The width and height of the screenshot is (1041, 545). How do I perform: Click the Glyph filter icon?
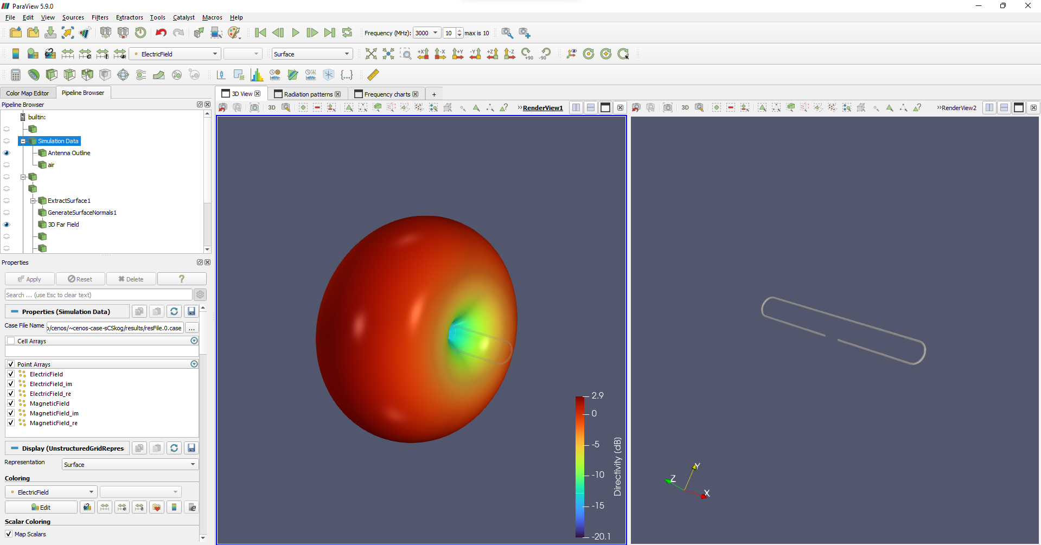click(123, 75)
